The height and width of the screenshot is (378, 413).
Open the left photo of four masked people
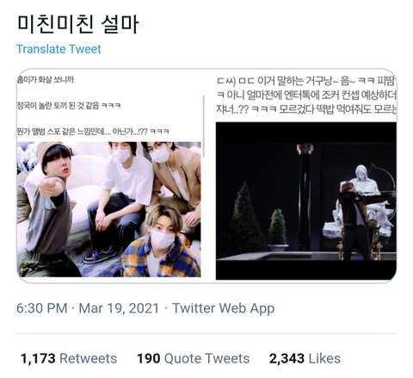[x=109, y=209]
